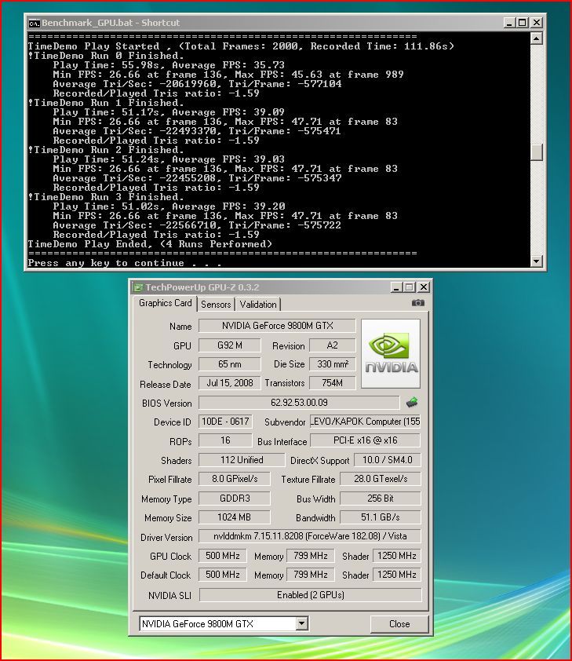Click the console scrollbar up arrow
This screenshot has height=661, width=572.
tap(536, 38)
